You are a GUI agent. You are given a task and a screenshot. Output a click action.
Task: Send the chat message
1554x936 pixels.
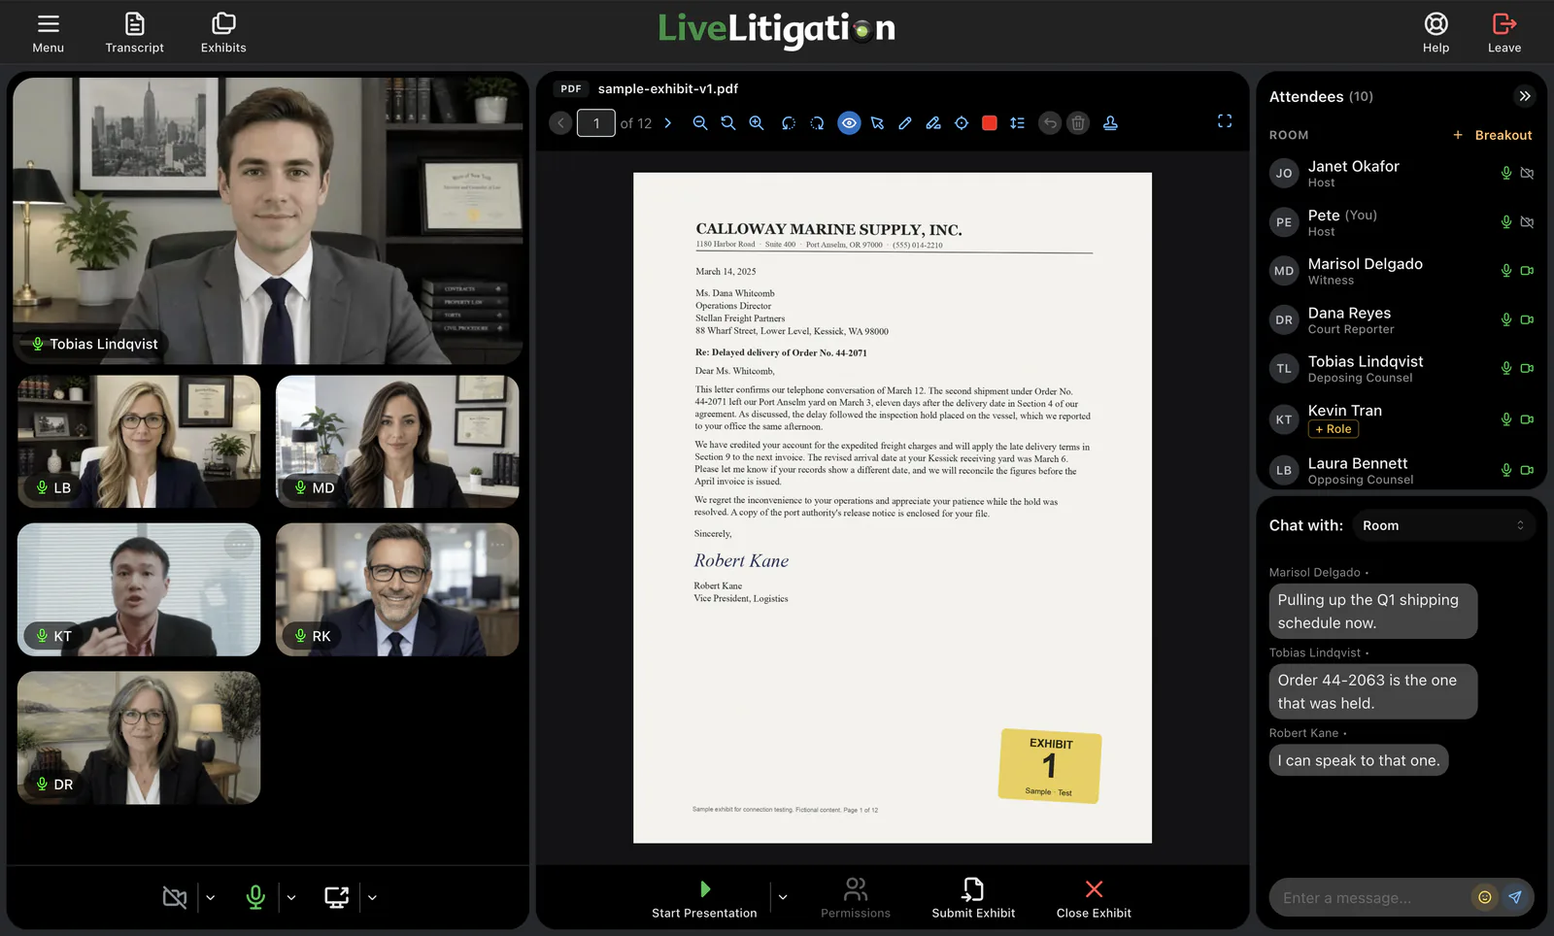pyautogui.click(x=1515, y=897)
